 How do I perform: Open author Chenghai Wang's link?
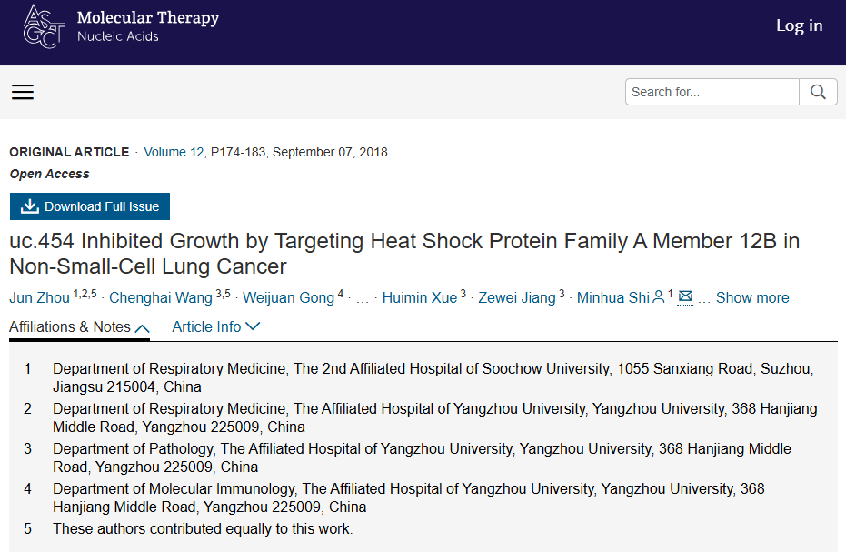pos(161,297)
